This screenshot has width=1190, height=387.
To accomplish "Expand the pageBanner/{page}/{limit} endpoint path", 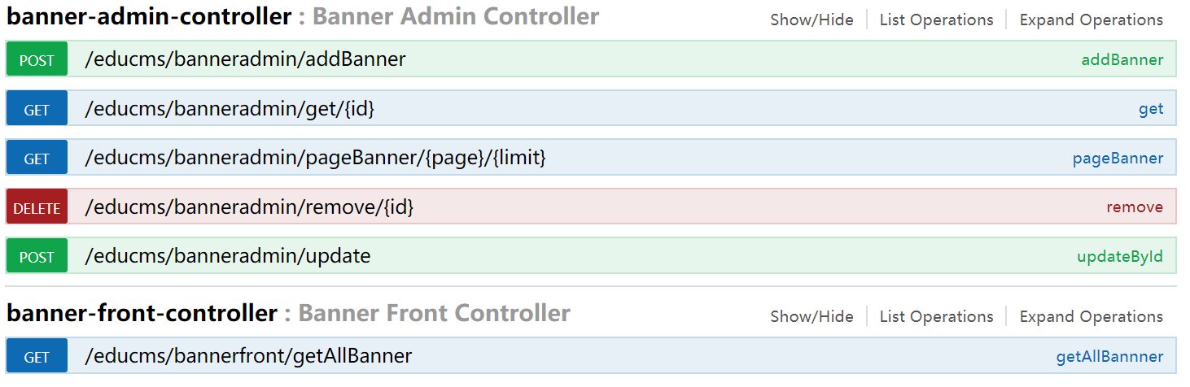I will (315, 158).
